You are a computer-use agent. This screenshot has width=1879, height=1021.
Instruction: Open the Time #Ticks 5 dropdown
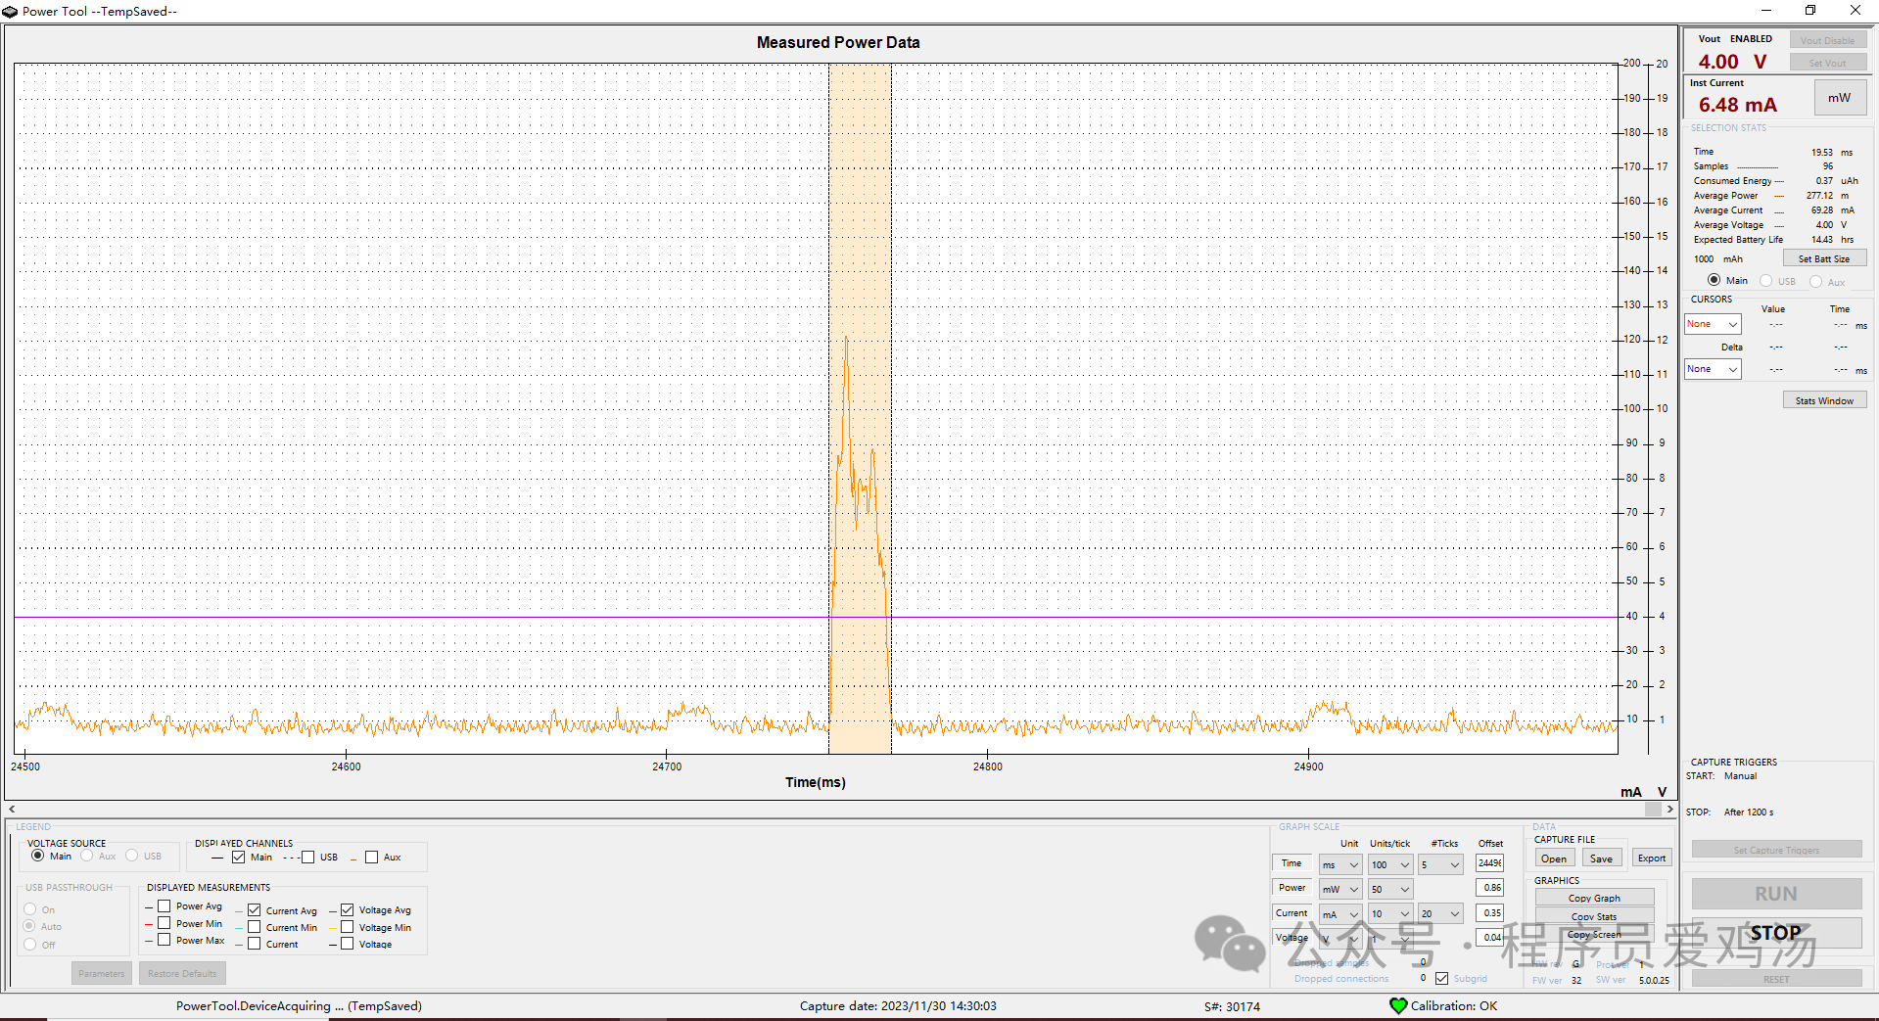(x=1440, y=864)
